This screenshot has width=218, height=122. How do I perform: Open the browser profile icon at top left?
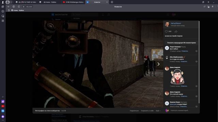coord(3,2)
